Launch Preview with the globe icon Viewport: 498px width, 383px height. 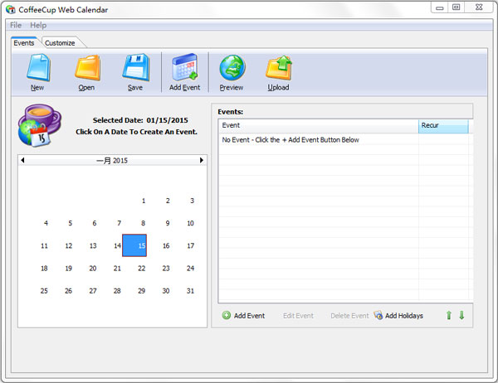click(232, 67)
